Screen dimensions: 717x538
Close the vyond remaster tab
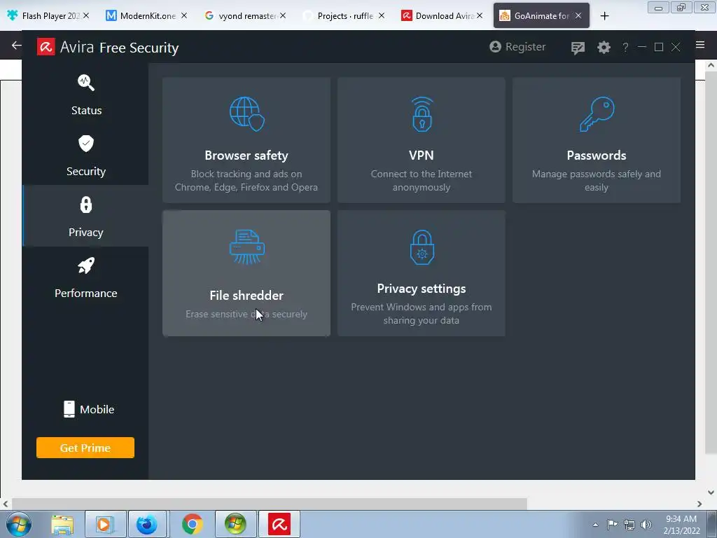click(x=283, y=15)
